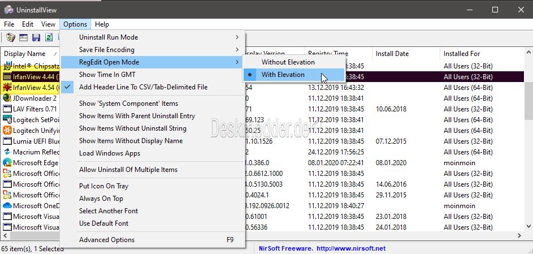Click vertical scrollbar down arrow
This screenshot has width=533, height=254.
[x=528, y=226]
